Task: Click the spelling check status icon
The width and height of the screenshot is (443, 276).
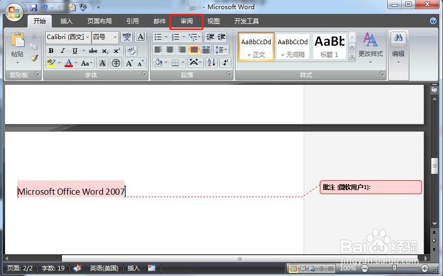Action: [x=77, y=267]
